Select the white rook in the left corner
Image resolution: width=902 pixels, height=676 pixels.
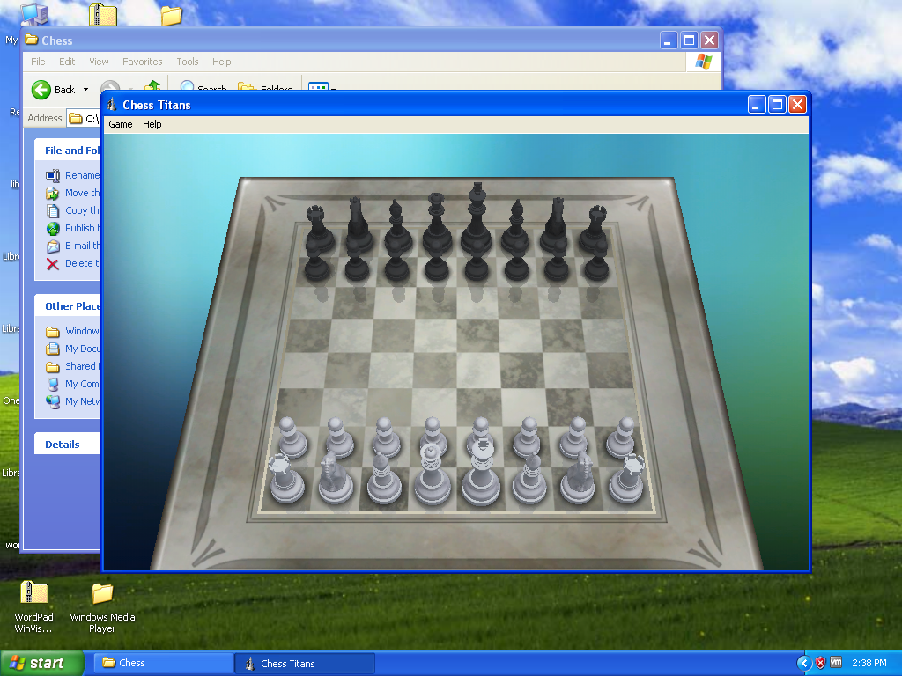286,480
